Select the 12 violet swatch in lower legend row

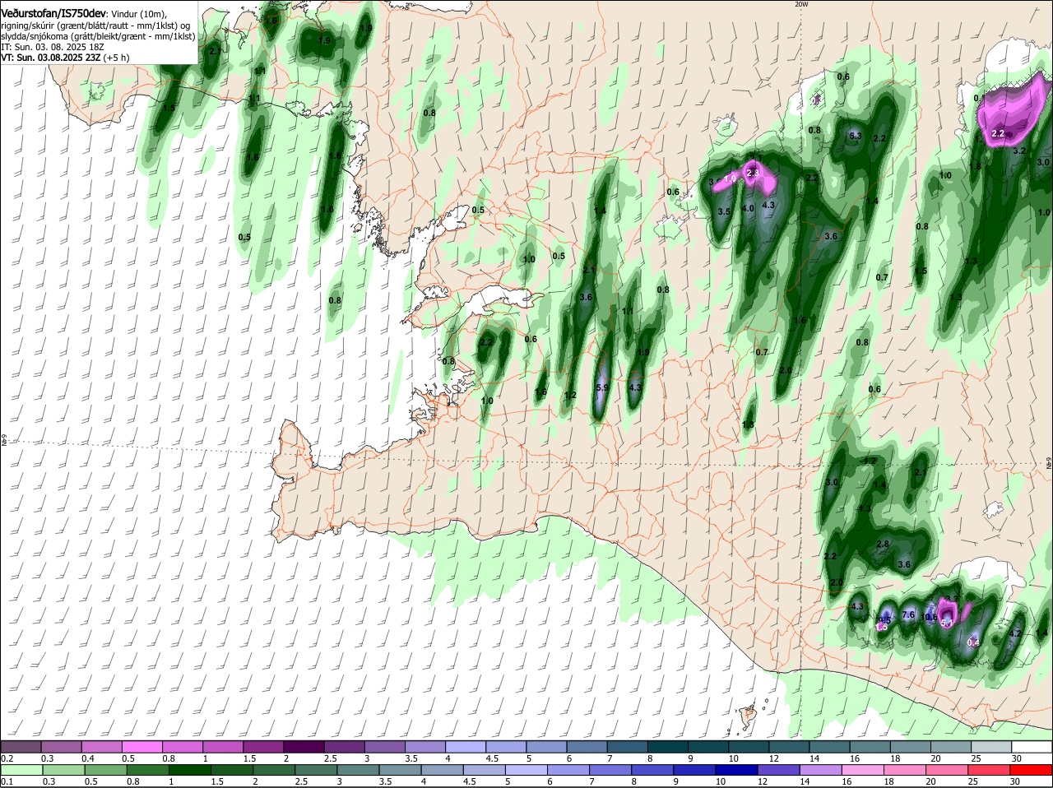(x=778, y=770)
